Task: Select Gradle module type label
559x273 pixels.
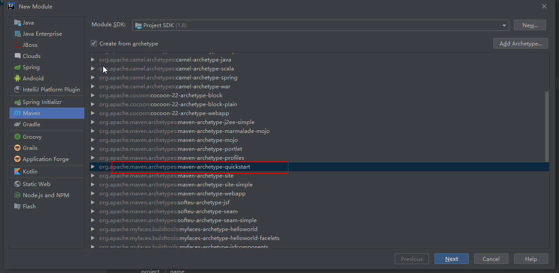Action: pos(31,124)
